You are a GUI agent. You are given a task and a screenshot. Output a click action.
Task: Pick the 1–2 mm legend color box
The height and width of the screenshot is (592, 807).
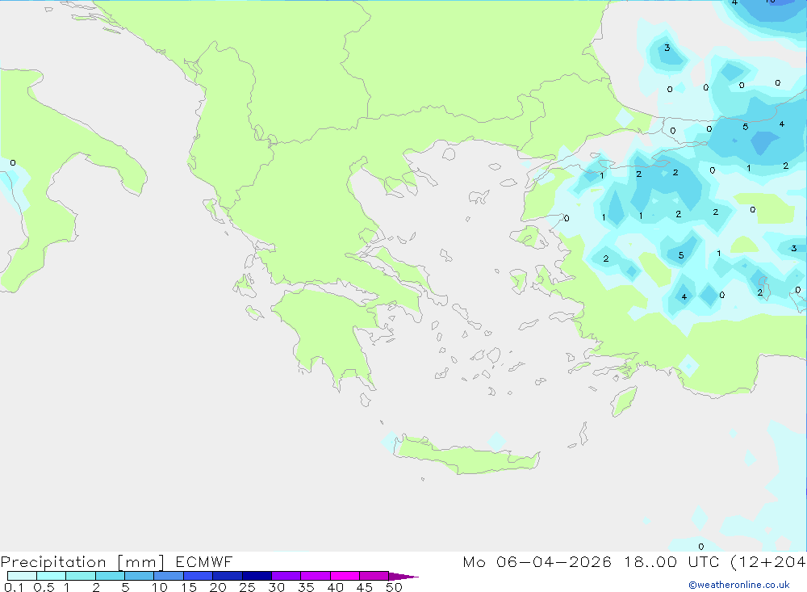(80, 576)
